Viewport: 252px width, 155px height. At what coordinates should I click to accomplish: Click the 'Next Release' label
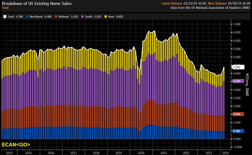[217, 3]
